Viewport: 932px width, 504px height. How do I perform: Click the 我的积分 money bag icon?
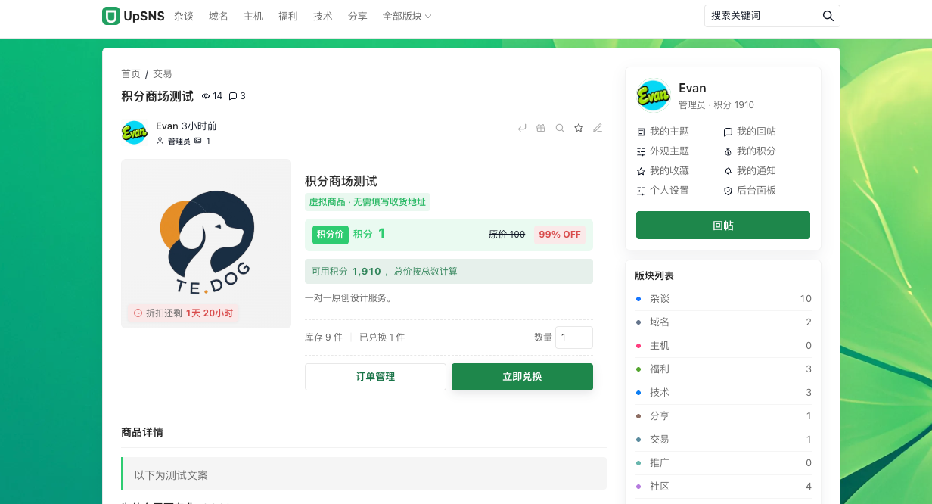click(x=728, y=151)
